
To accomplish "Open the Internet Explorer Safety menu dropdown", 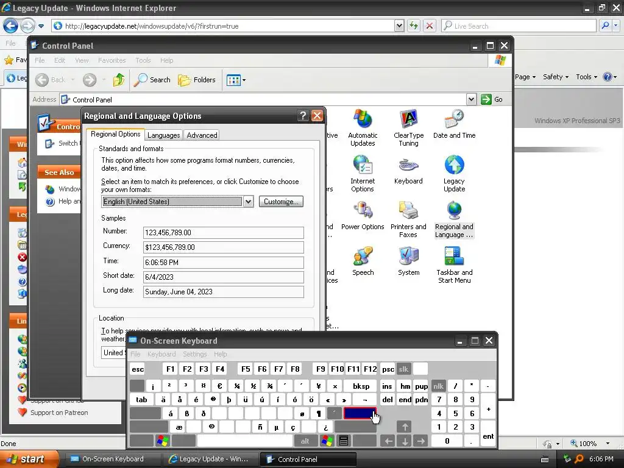I will [556, 77].
